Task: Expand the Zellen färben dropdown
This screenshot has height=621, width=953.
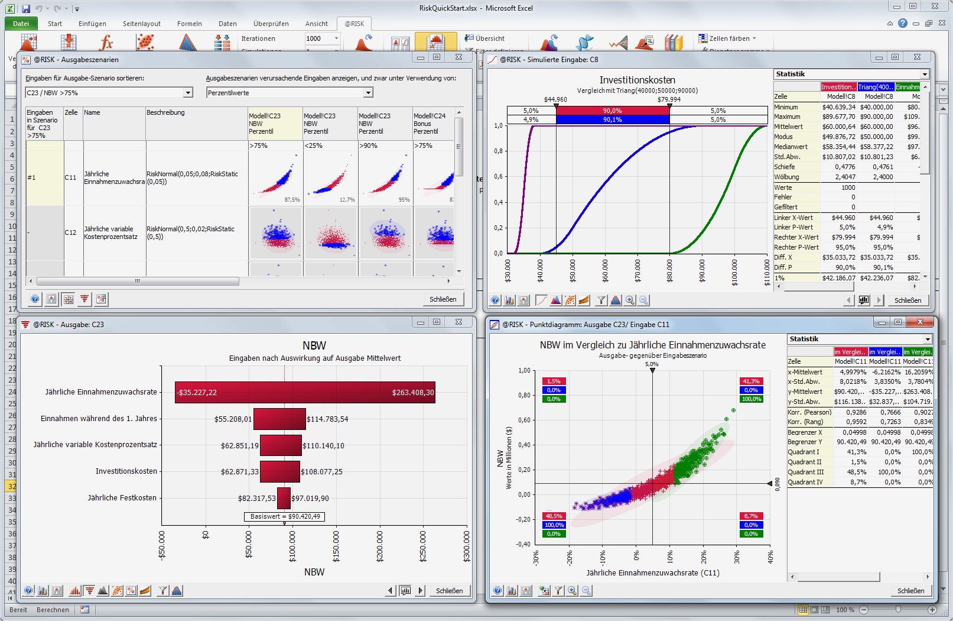Action: coord(754,38)
